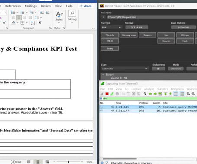Open Styles pane dialog launcher
This screenshot has width=197, height=164.
[64, 28]
